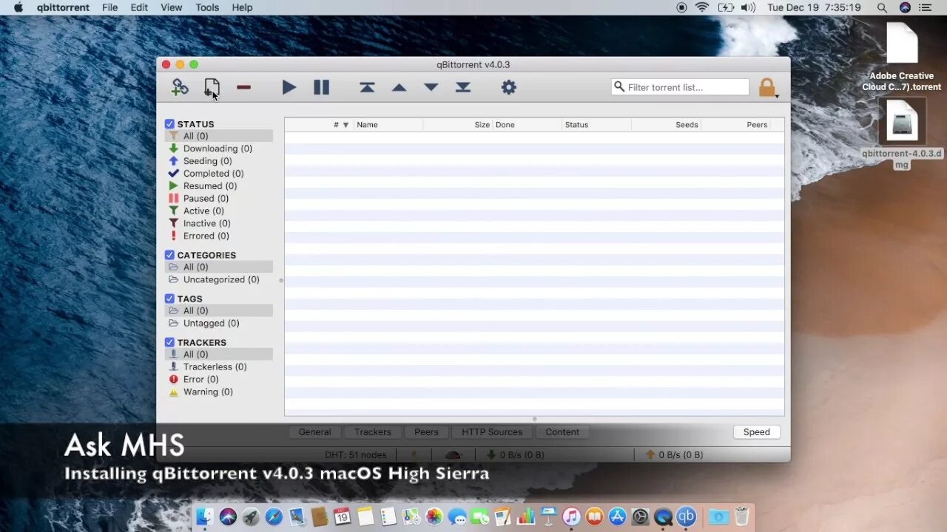The height and width of the screenshot is (532, 947).
Task: Click the Wi-Fi icon in menu bar
Action: pyautogui.click(x=702, y=7)
